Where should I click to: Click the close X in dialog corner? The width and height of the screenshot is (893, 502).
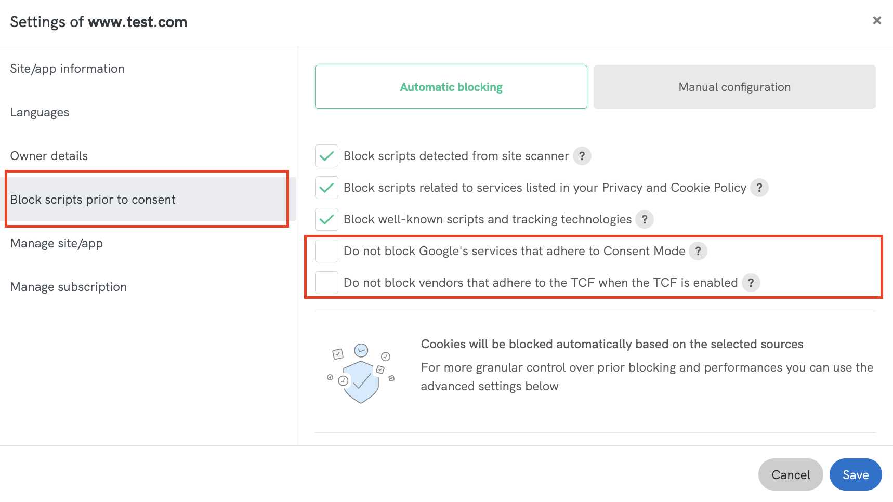pyautogui.click(x=877, y=20)
